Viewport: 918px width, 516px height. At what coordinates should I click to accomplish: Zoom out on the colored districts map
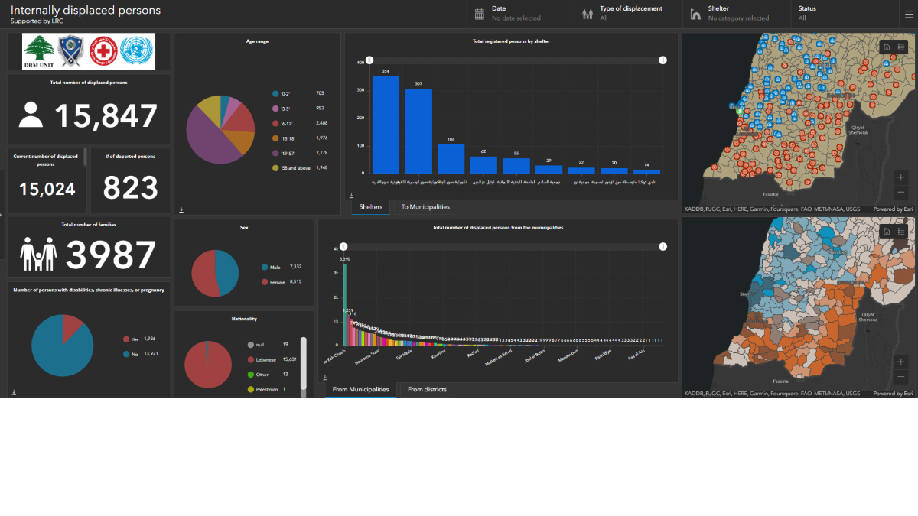pyautogui.click(x=900, y=377)
